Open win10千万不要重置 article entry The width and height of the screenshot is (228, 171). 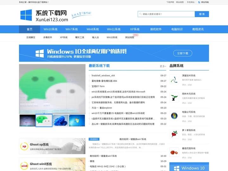pos(118,113)
